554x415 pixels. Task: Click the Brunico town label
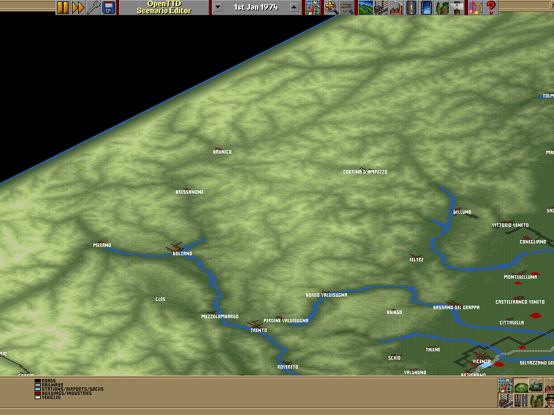coord(222,151)
